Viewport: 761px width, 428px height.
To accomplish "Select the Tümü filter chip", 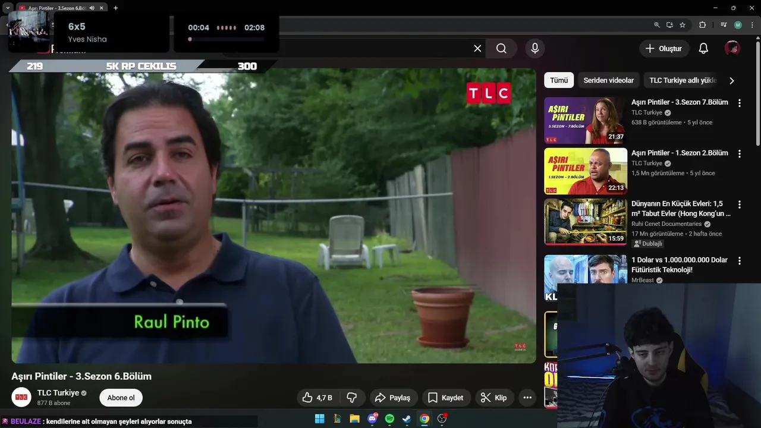I will tap(559, 80).
